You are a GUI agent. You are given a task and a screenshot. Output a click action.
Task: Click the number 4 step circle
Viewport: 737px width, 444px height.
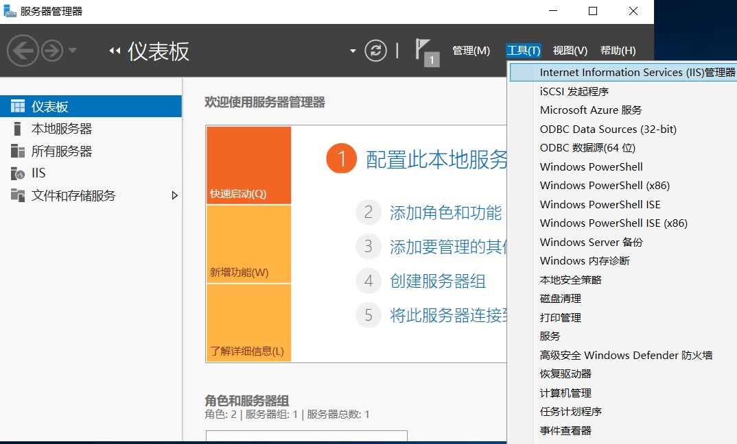point(368,281)
